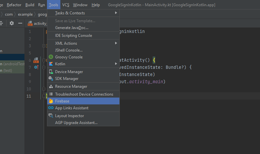Viewport: 260px width, 154px height.
Task: Open AGP Upgrade Assistant
Action: point(83,123)
